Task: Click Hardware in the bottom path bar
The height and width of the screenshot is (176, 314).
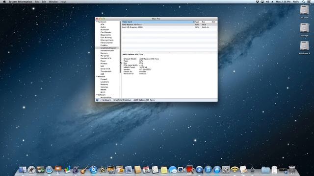Action: (106, 100)
